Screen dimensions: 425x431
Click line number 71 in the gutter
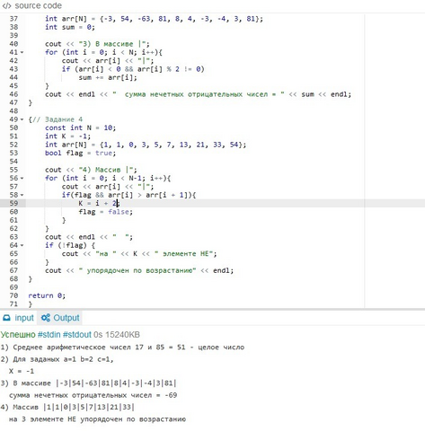[13, 304]
